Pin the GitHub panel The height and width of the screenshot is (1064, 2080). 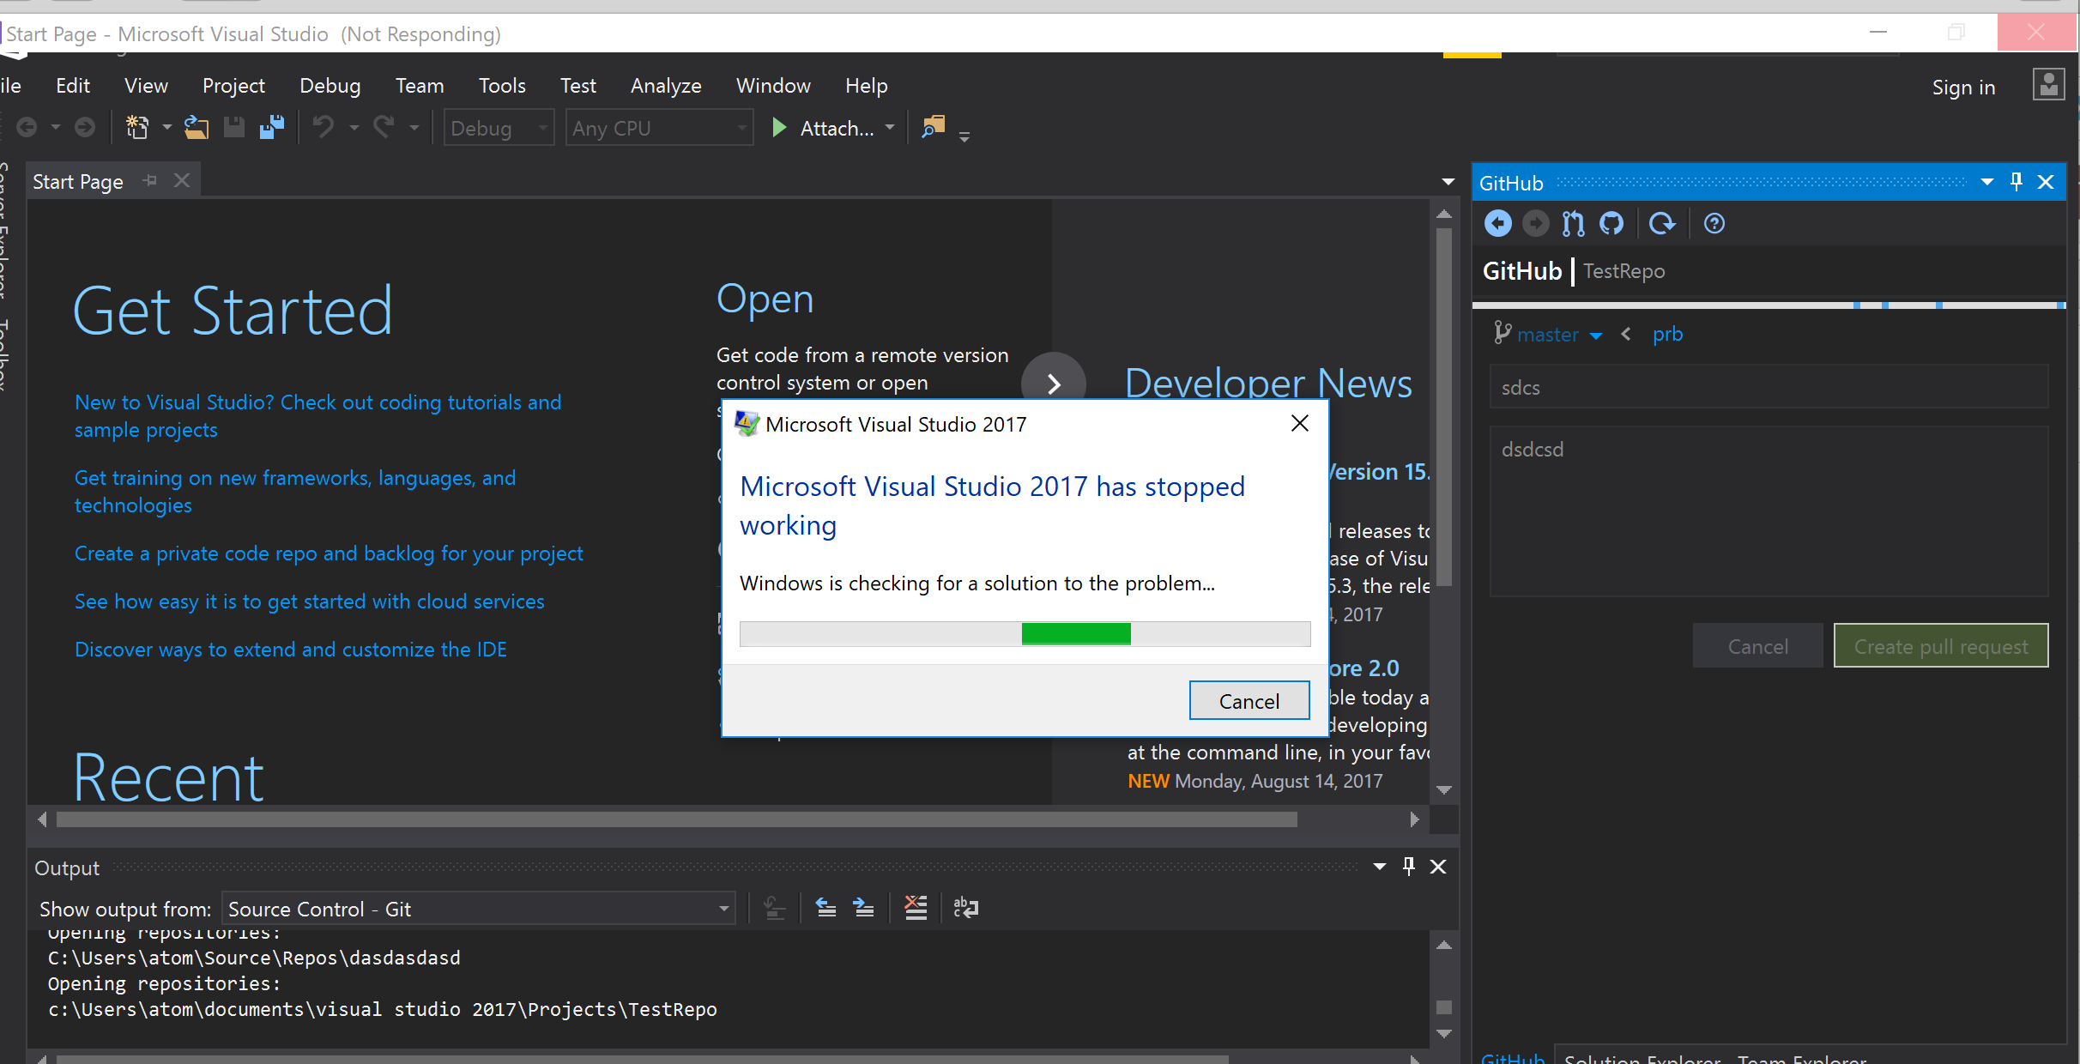pyautogui.click(x=2016, y=181)
